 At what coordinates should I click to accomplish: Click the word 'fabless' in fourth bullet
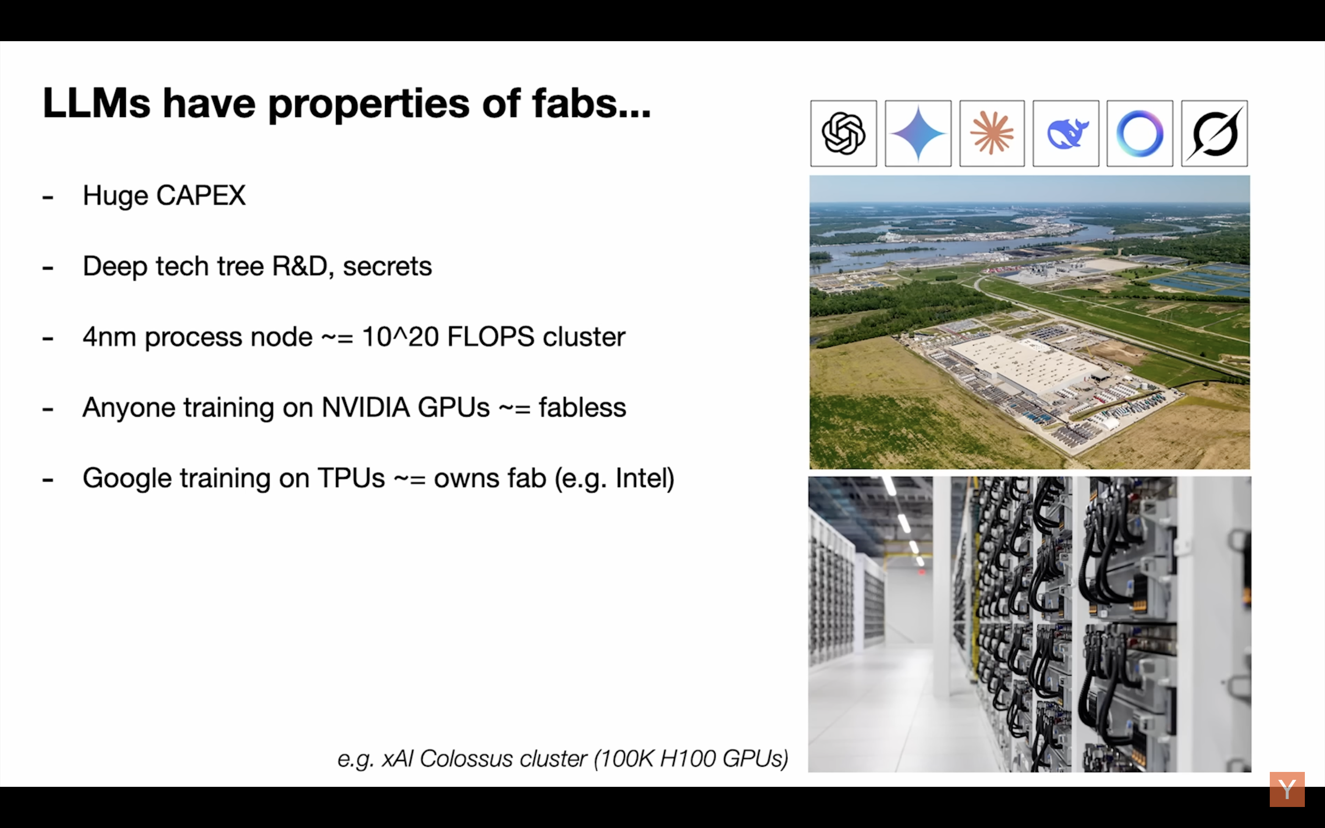click(x=582, y=407)
